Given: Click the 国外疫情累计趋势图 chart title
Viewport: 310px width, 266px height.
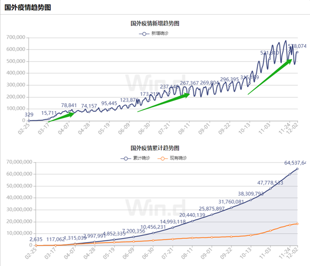Looking at the screenshot, I should coord(155,148).
